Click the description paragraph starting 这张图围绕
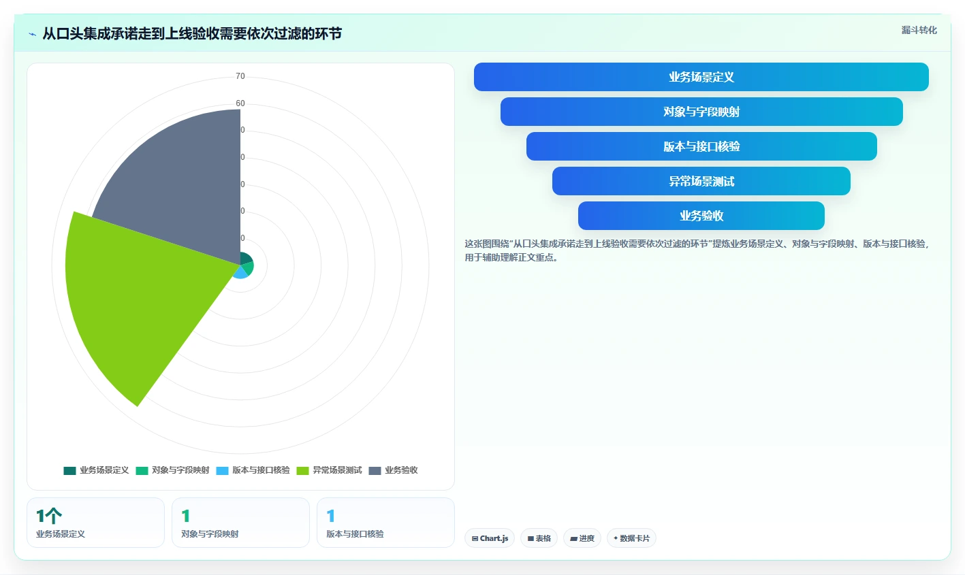Viewport: 965px width, 575px height. (x=697, y=250)
